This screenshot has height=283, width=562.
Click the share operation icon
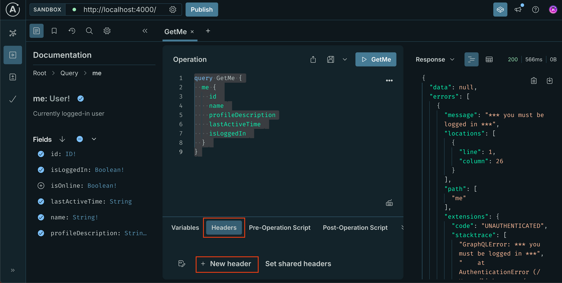tap(313, 60)
